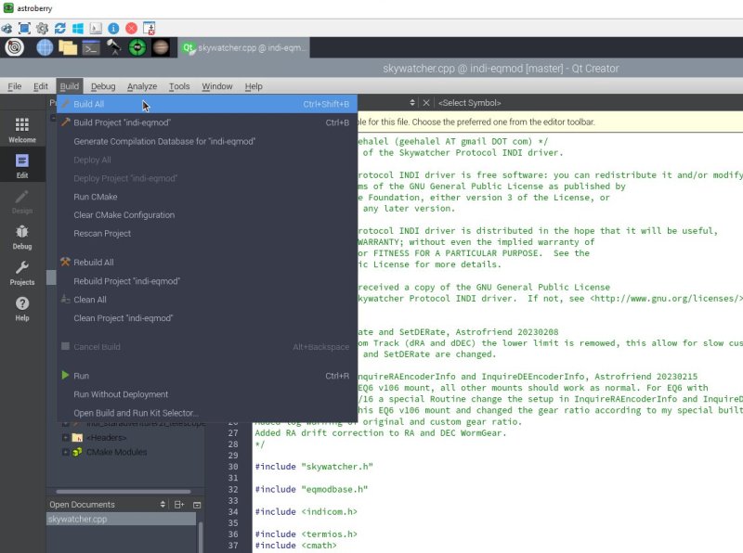Choose Run Without Deployment

pos(207,394)
